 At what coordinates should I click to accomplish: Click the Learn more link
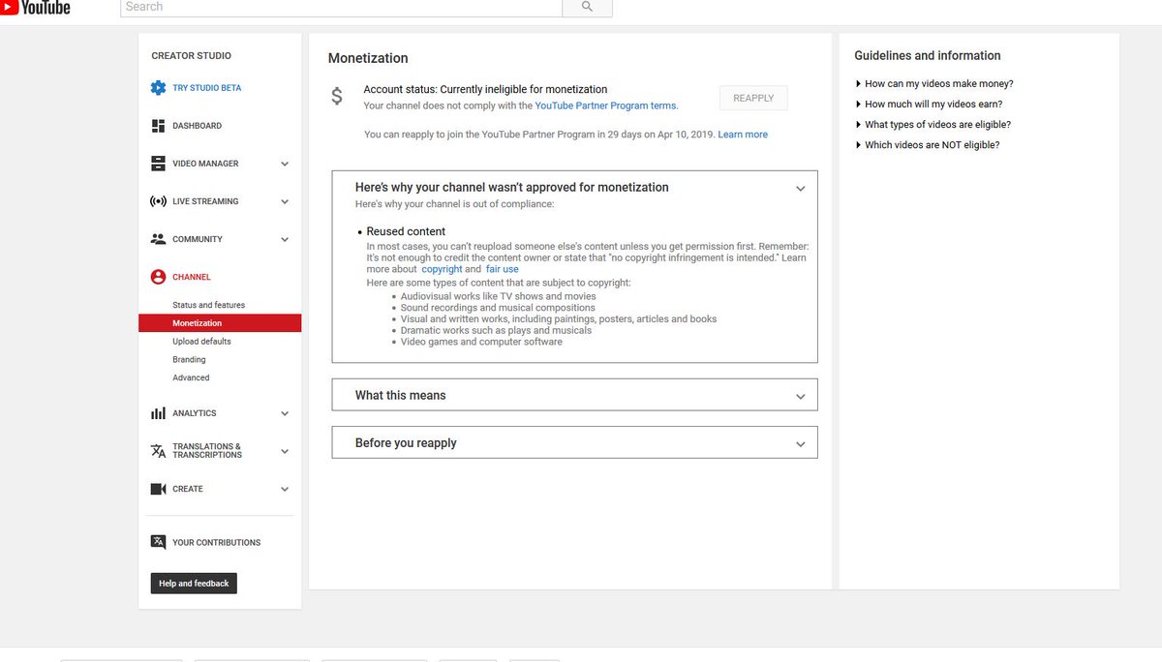pos(743,135)
